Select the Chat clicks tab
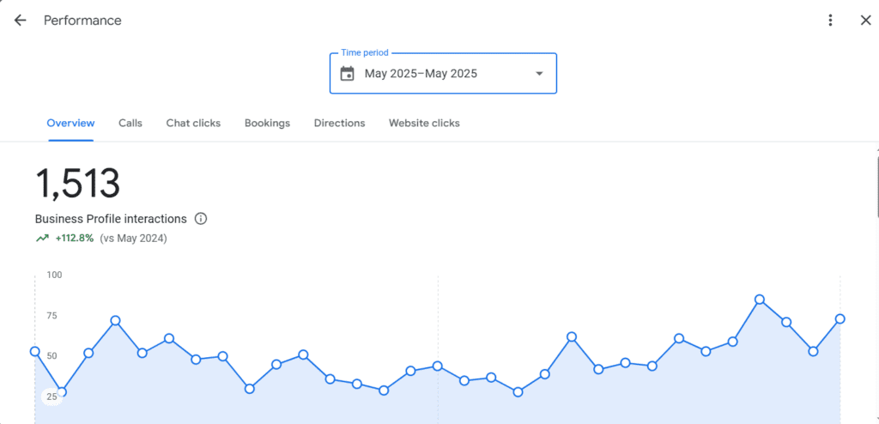The height and width of the screenshot is (424, 879). [193, 124]
